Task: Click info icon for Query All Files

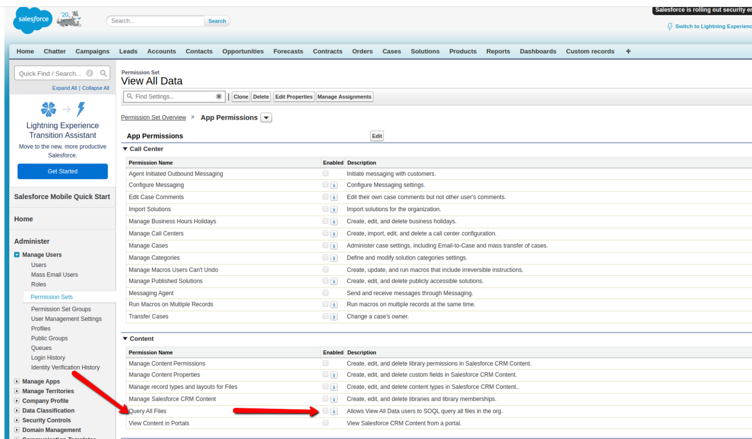Action: click(x=334, y=411)
